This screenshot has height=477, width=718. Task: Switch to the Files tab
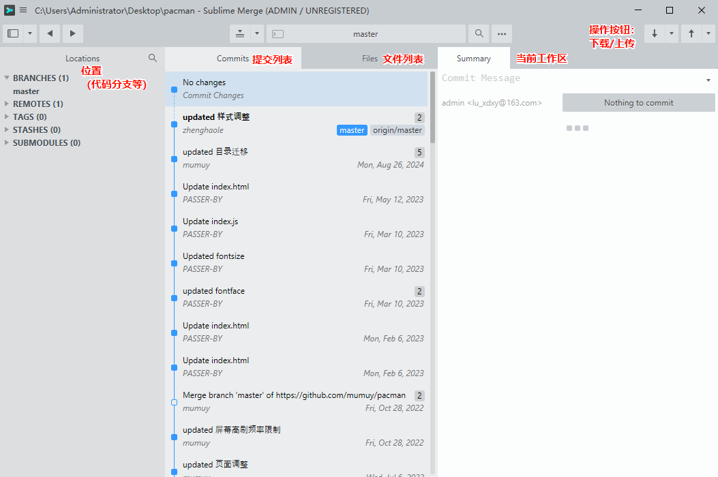tap(370, 59)
